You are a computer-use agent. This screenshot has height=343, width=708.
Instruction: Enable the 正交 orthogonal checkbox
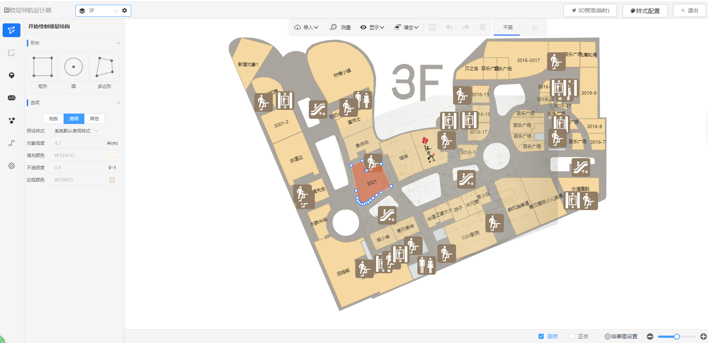point(572,336)
